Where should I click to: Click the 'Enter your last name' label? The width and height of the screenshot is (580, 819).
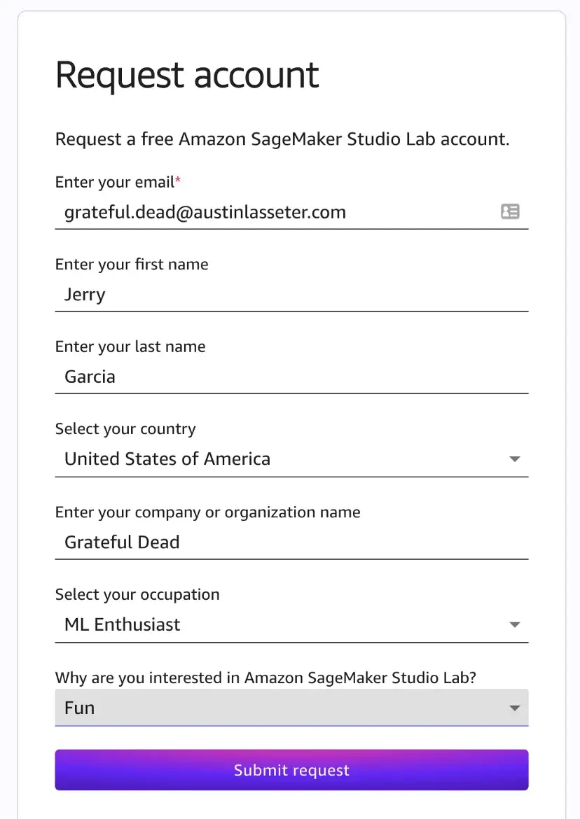pos(130,346)
